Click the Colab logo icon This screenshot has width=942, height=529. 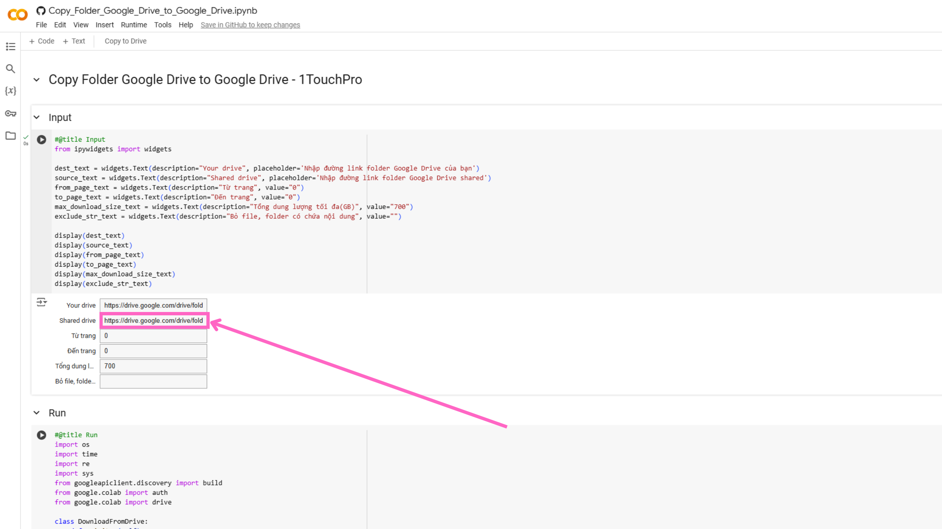[x=18, y=15]
